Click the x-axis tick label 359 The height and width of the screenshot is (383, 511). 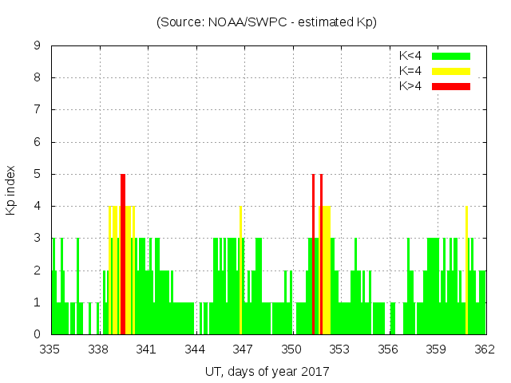pos(437,349)
